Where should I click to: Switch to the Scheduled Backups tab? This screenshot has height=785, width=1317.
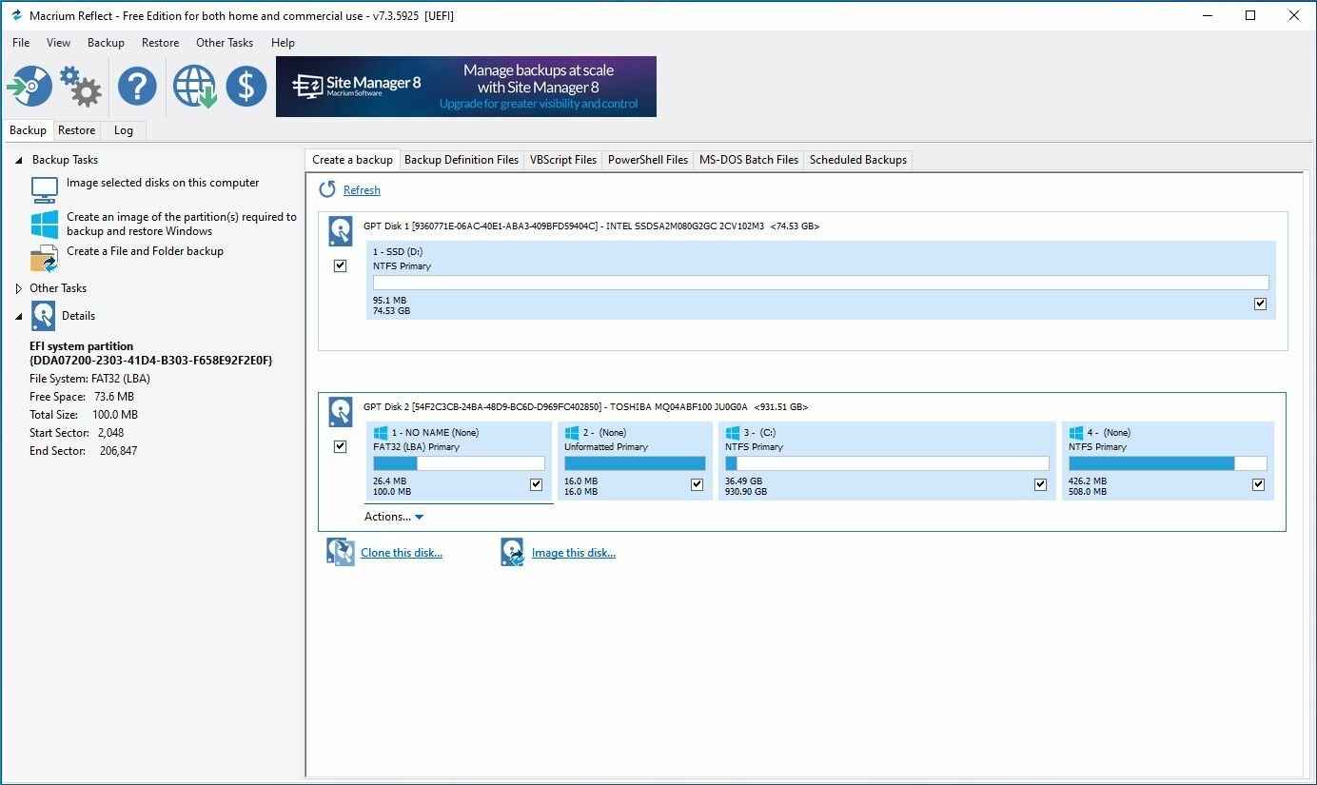(858, 160)
